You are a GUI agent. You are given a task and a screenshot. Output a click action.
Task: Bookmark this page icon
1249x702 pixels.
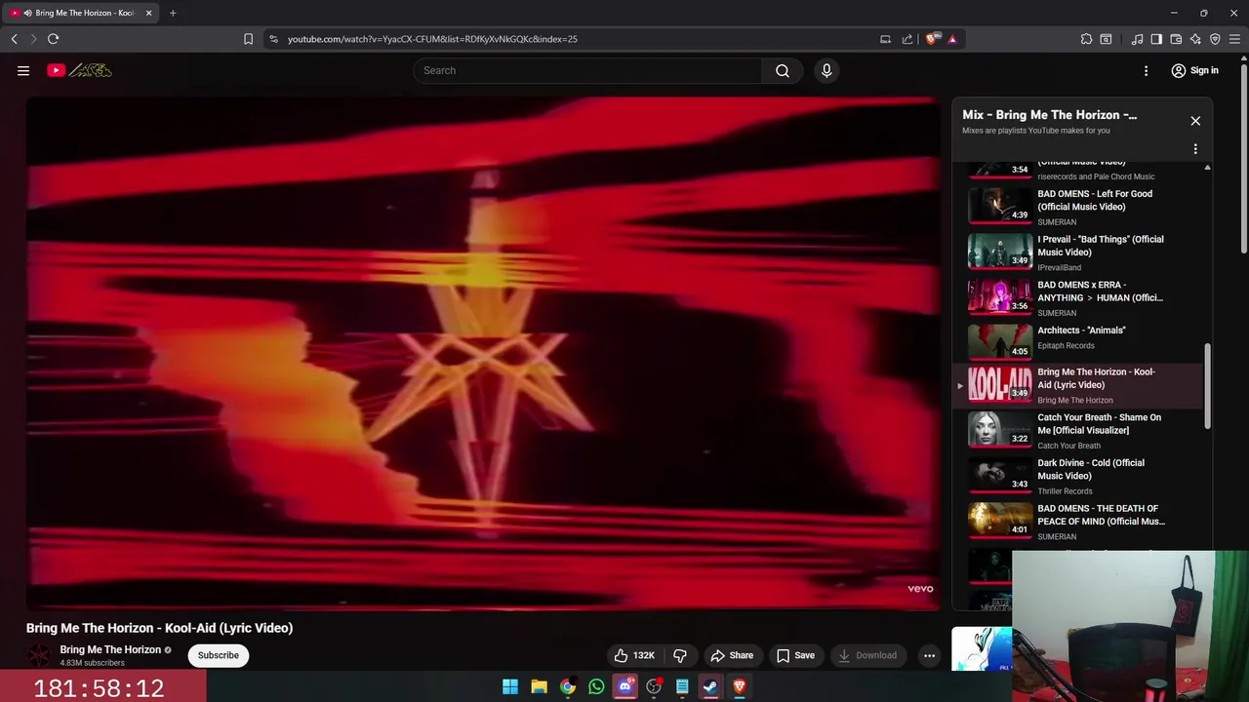[x=248, y=39]
